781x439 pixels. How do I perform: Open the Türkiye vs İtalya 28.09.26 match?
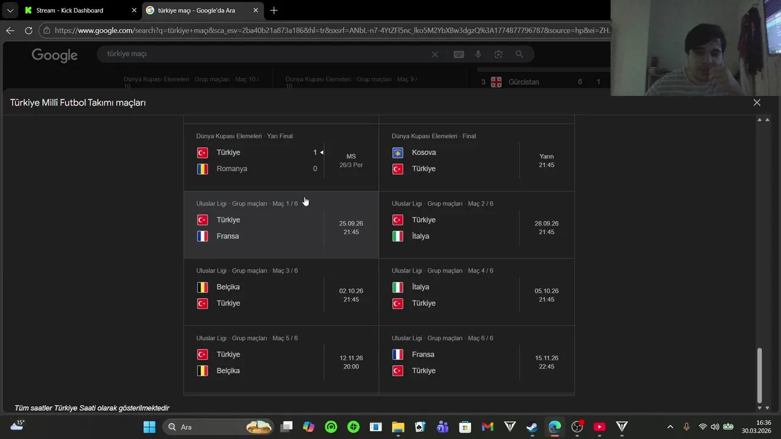click(477, 225)
